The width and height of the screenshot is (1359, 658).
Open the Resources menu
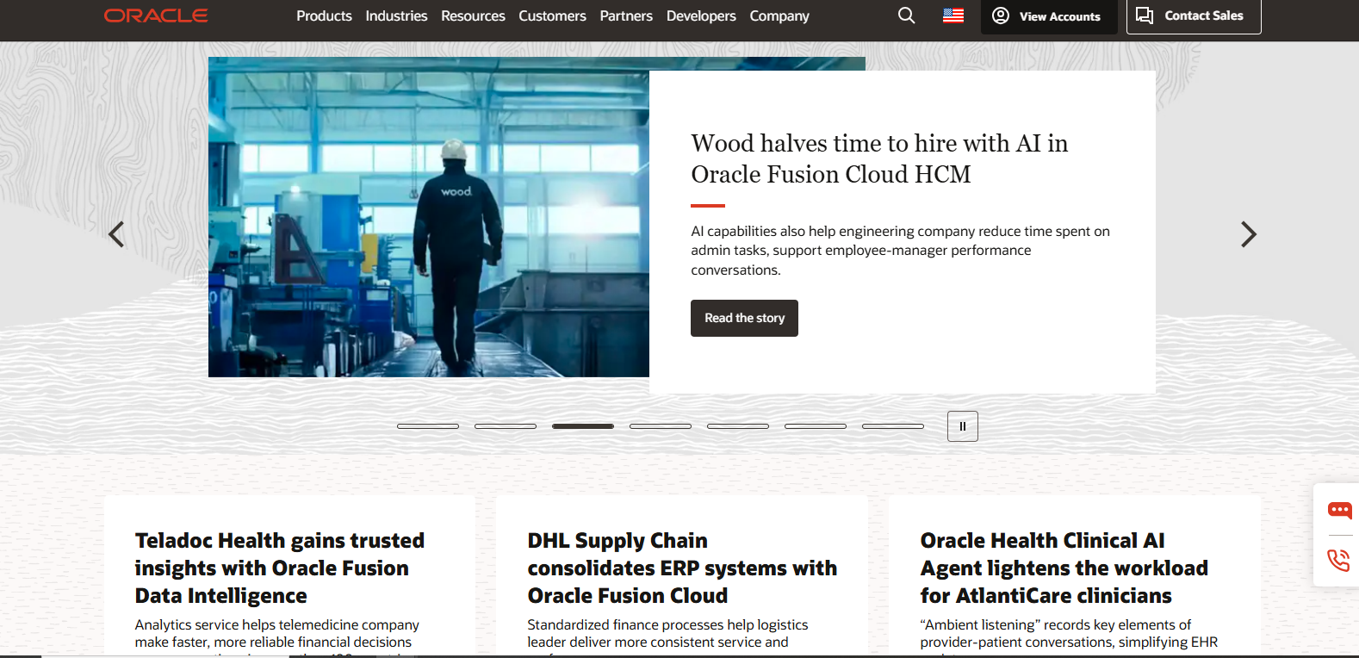pyautogui.click(x=473, y=16)
